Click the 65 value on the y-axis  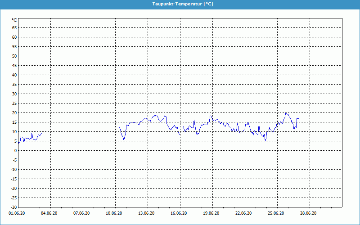click(x=14, y=27)
